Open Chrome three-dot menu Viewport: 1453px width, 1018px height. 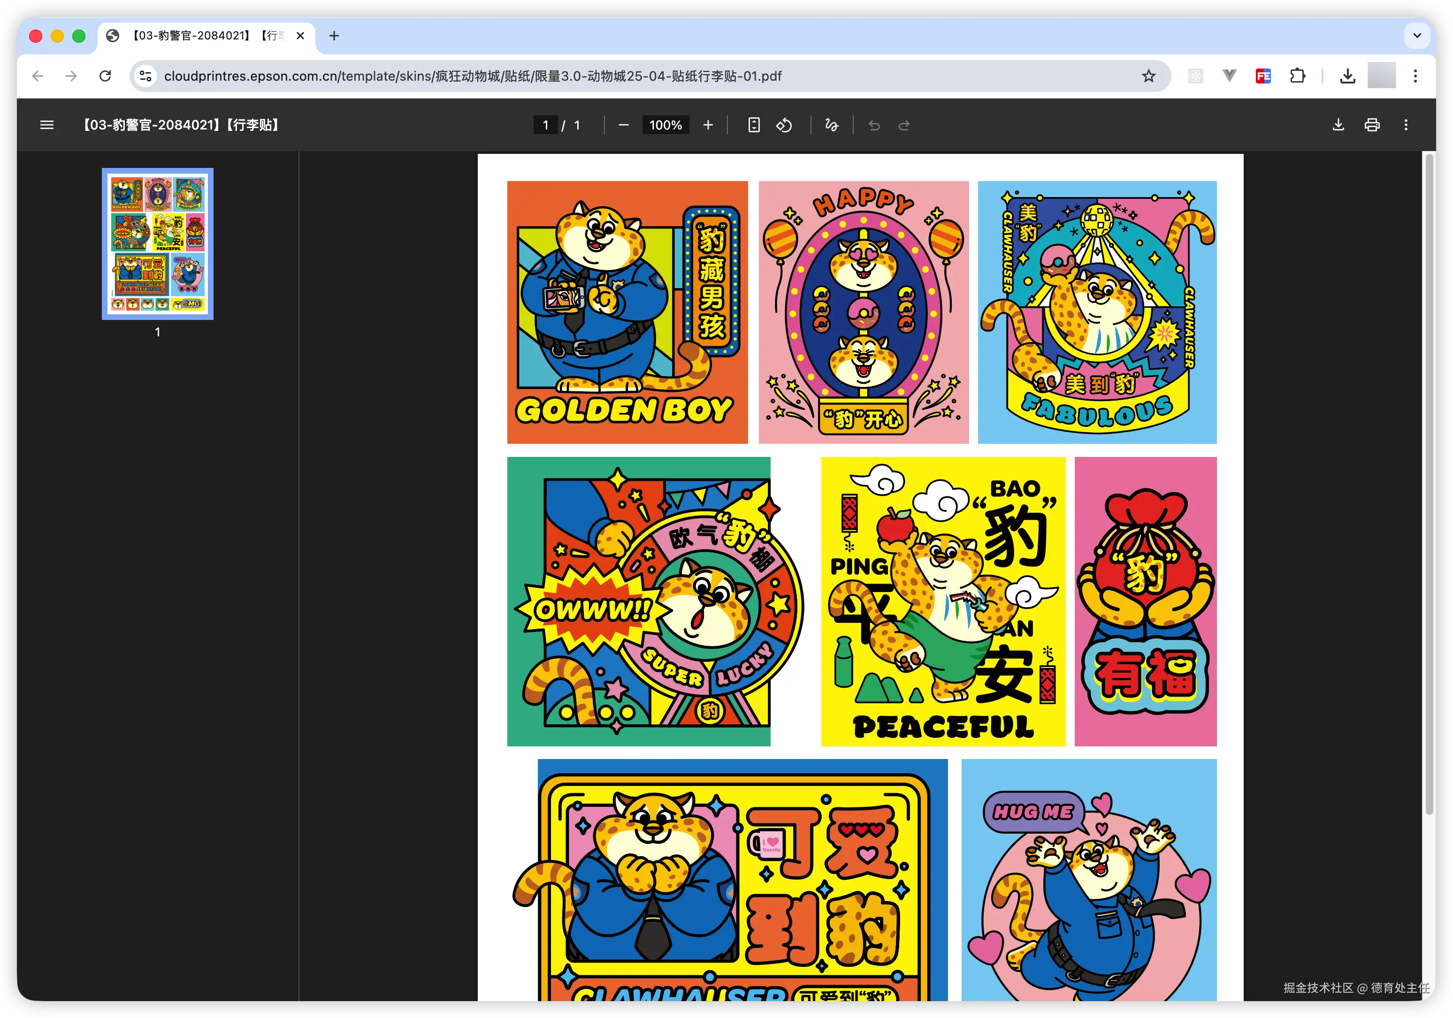(1415, 76)
